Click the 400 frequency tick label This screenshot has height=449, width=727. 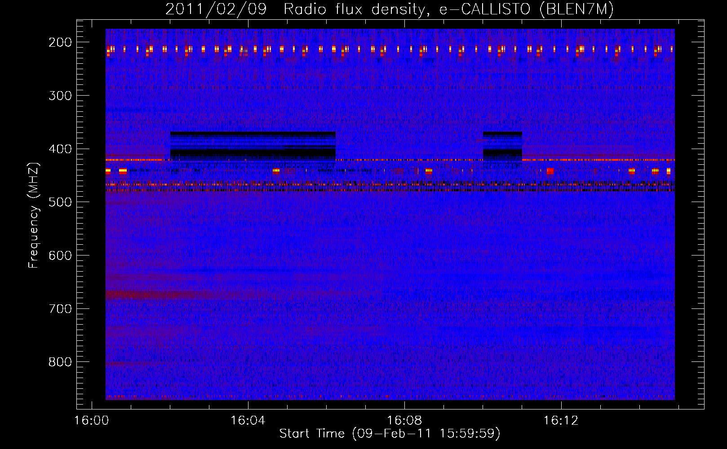60,149
